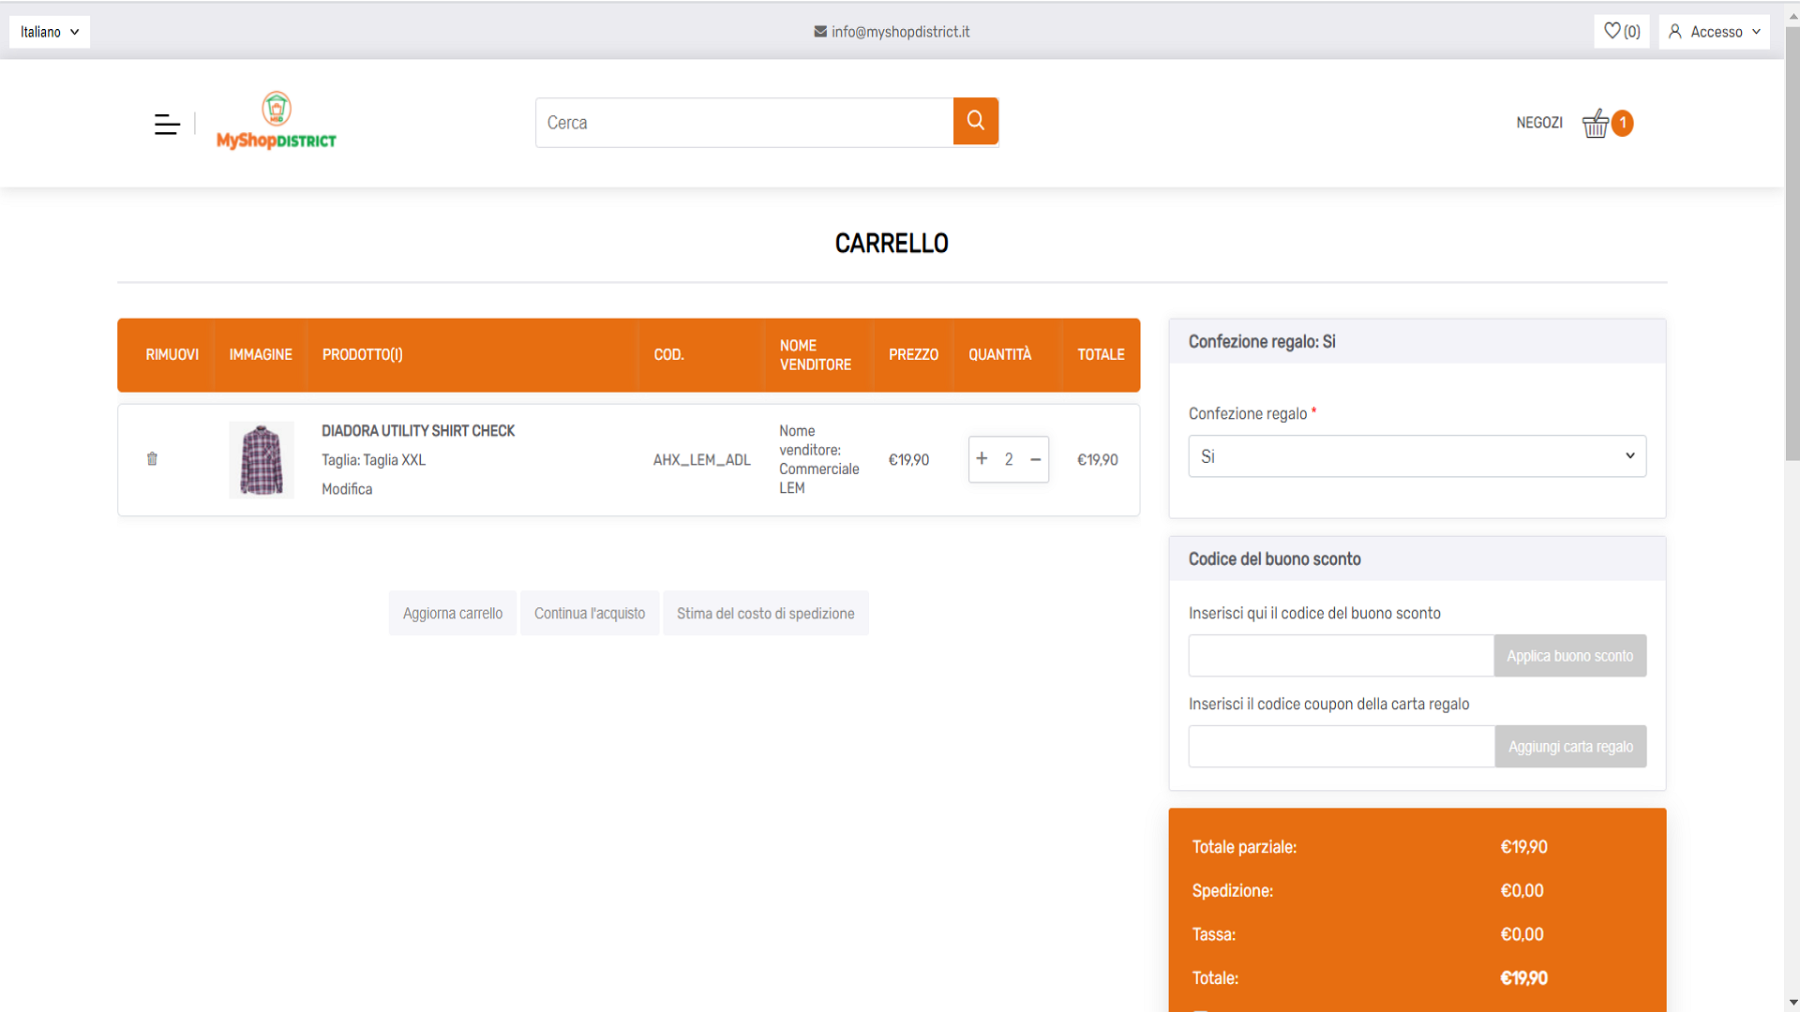Click the Taglia: Taglia XXL text
1800x1012 pixels.
click(x=373, y=460)
